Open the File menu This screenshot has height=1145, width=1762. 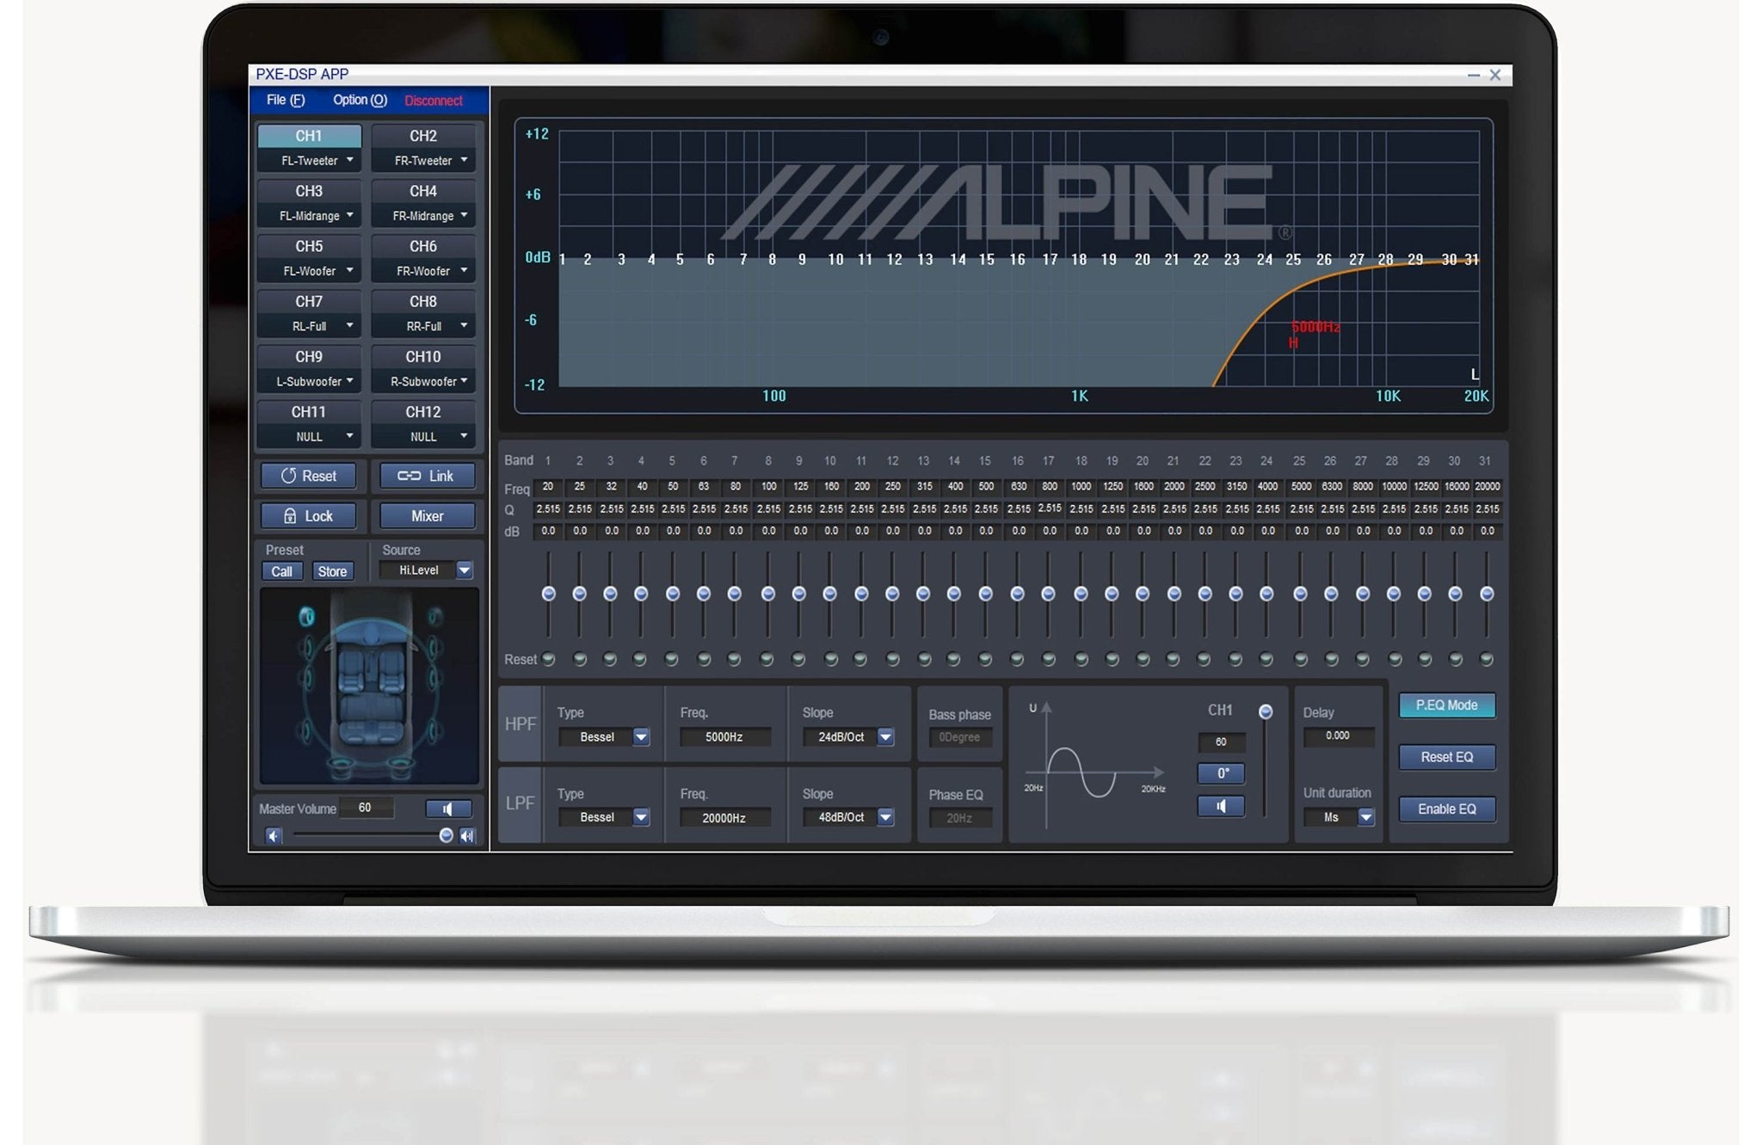tap(285, 100)
